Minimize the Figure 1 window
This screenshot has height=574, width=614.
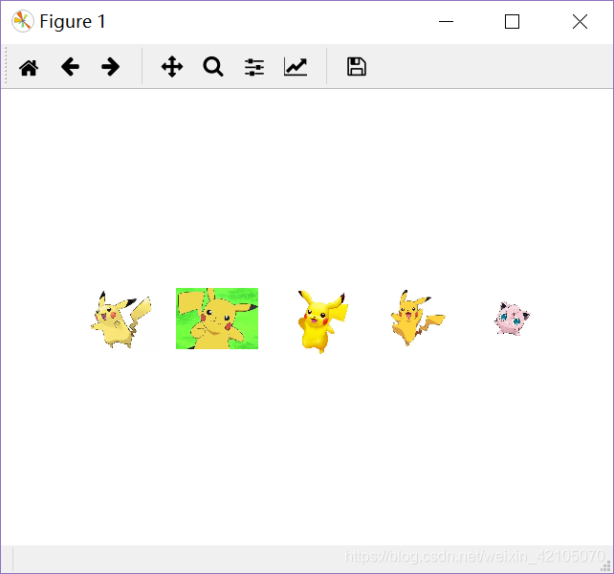446,22
